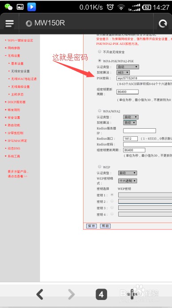Viewport: 172px width, 308px height.
Task: Open 加密算法 dropdown under WPA/WPA2
Action: click(130, 122)
